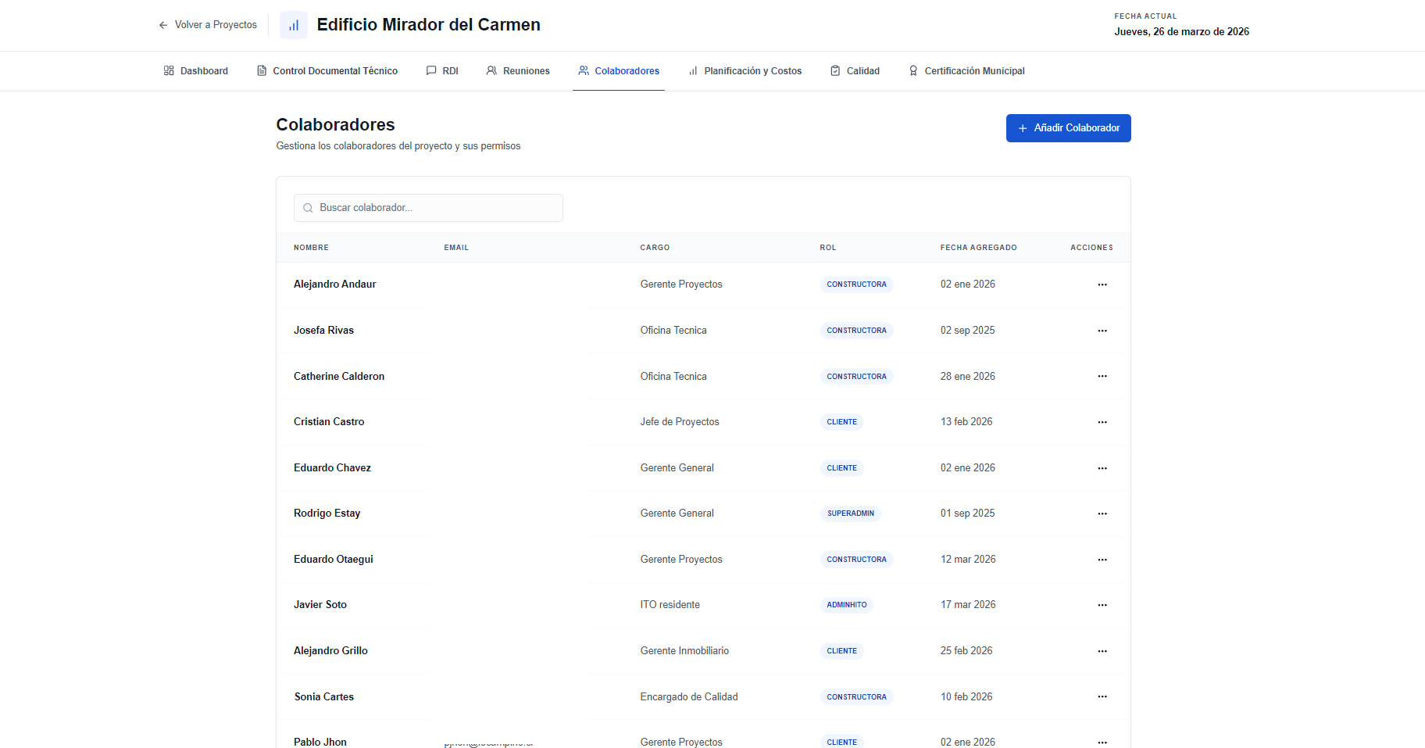The width and height of the screenshot is (1425, 748).
Task: Switch to the Calidad tab
Action: pos(855,71)
